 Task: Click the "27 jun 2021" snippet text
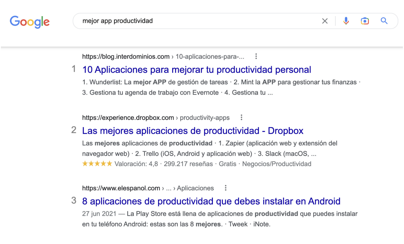(x=99, y=214)
